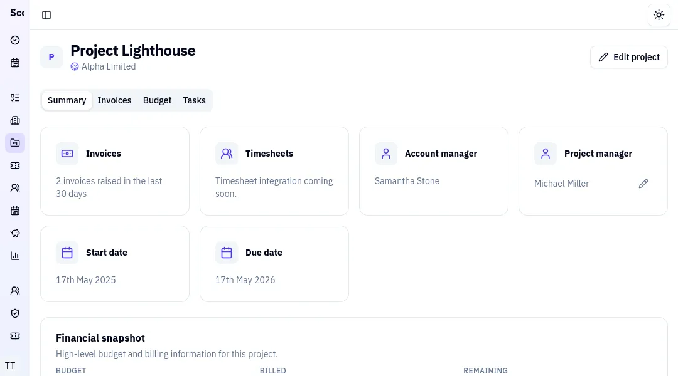This screenshot has width=678, height=376.
Task: Open the approvals check-circle icon in sidebar
Action: click(x=15, y=40)
